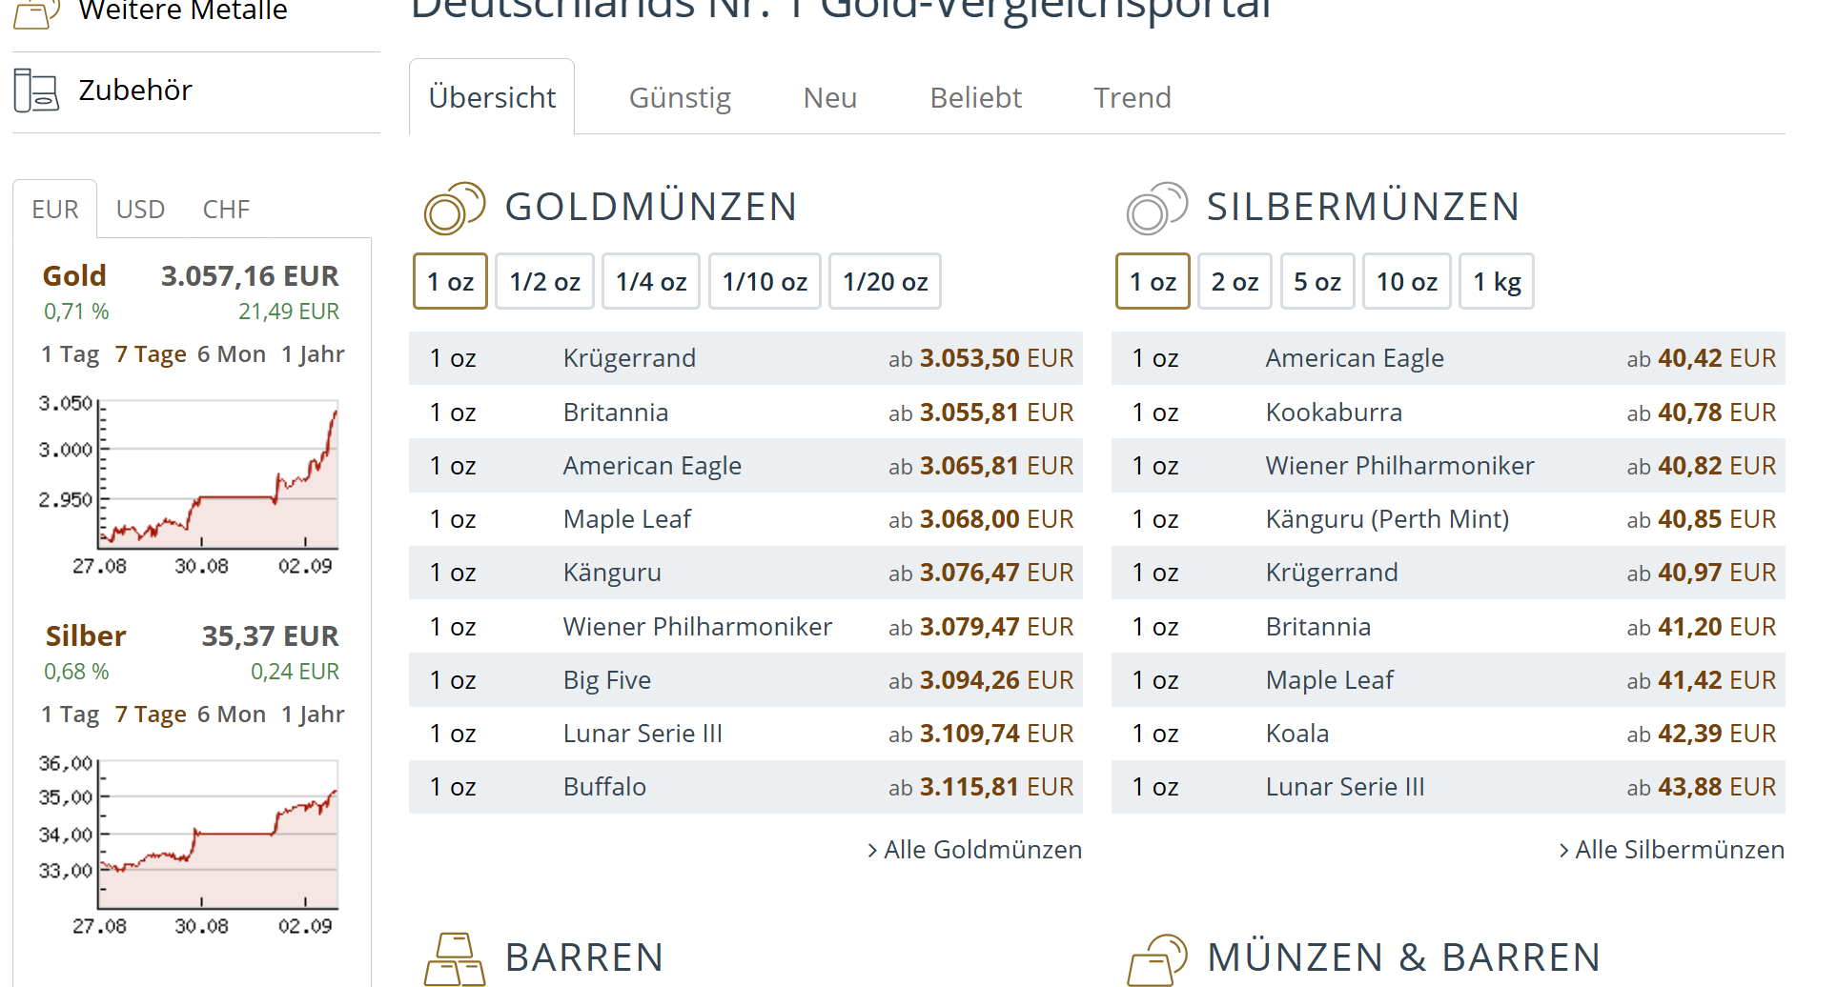The image size is (1837, 987).
Task: Click the Münzen & Barren heading icon
Action: [x=1156, y=958]
